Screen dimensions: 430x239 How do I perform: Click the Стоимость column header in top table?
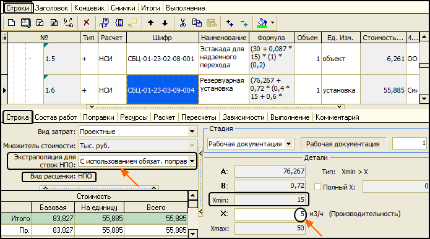point(383,38)
